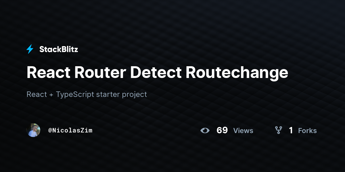
Task: Click the StackBlitz lightning bolt icon
Action: point(30,49)
